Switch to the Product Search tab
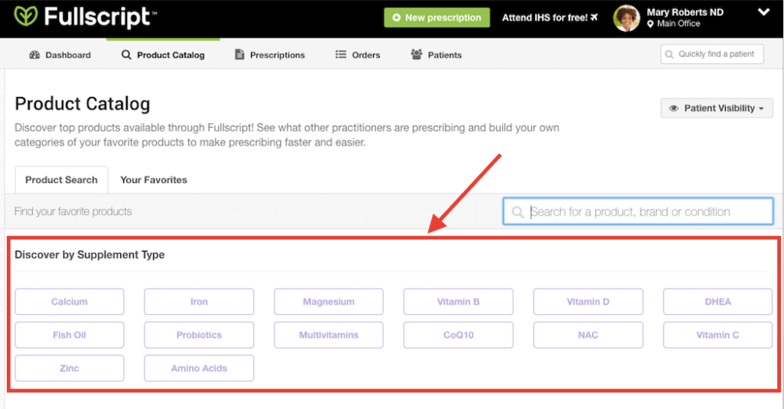The image size is (784, 409). (61, 180)
